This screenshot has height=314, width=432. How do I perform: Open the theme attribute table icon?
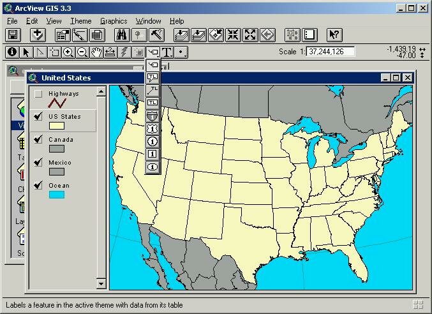(97, 35)
